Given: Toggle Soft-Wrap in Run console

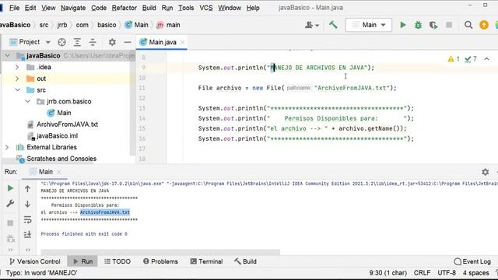Looking at the screenshot, I should 28,219.
